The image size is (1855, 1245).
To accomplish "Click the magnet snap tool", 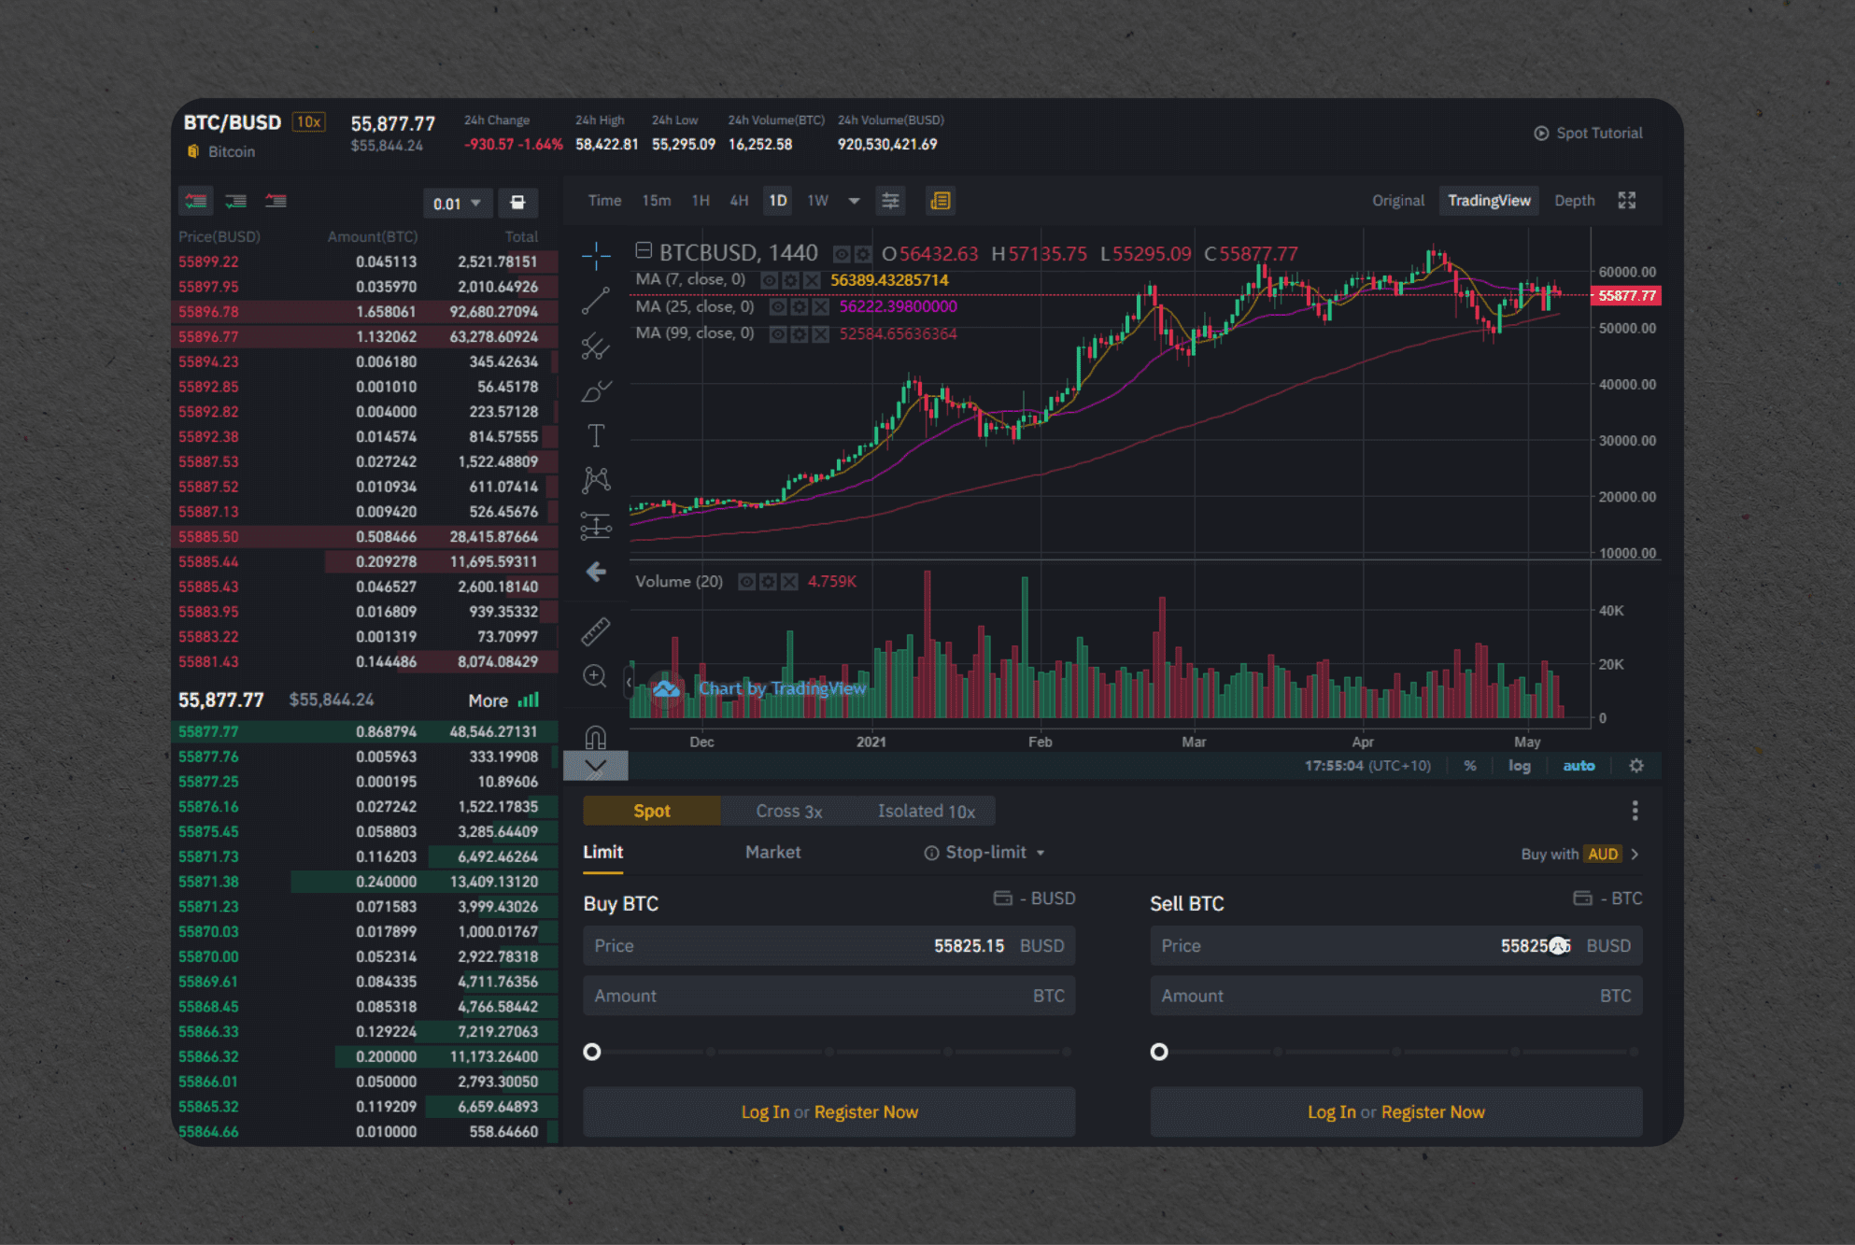I will coord(596,738).
